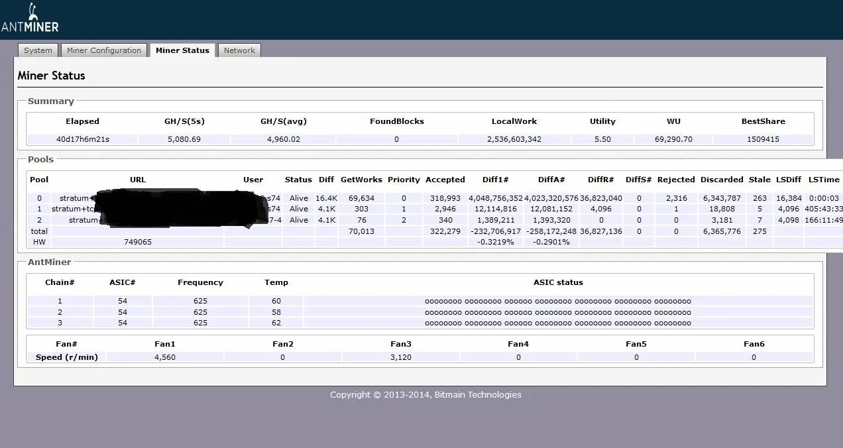The image size is (843, 448).
Task: Click the Pools User column header
Action: [253, 180]
